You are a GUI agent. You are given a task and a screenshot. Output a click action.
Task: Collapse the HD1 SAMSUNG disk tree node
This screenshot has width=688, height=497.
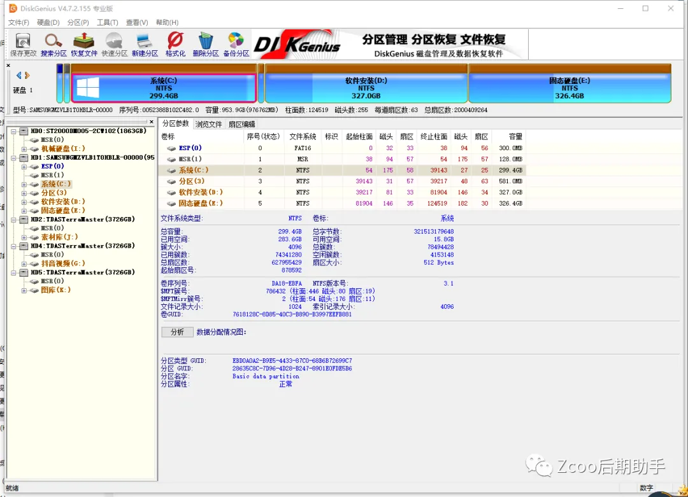(x=13, y=158)
